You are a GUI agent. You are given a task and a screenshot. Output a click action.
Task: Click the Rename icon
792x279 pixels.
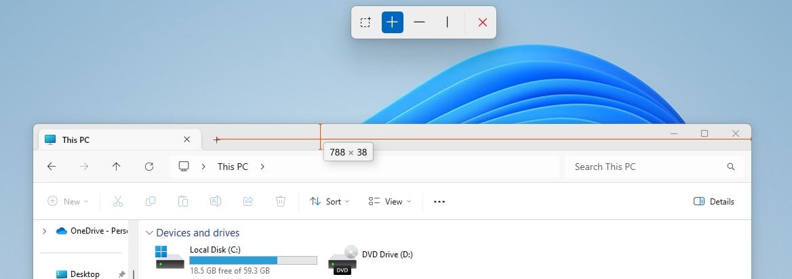coord(215,201)
